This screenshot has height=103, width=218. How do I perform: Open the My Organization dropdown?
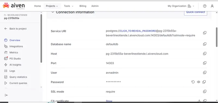tap(181, 6)
